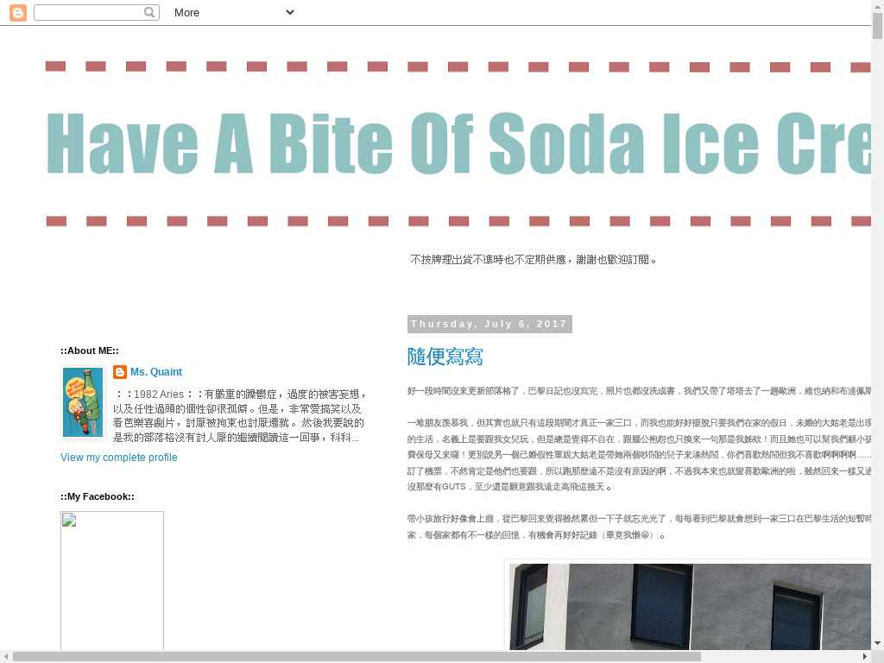Click the vertical scrollbar up arrow
Screen dimensions: 884x663
tap(877, 6)
